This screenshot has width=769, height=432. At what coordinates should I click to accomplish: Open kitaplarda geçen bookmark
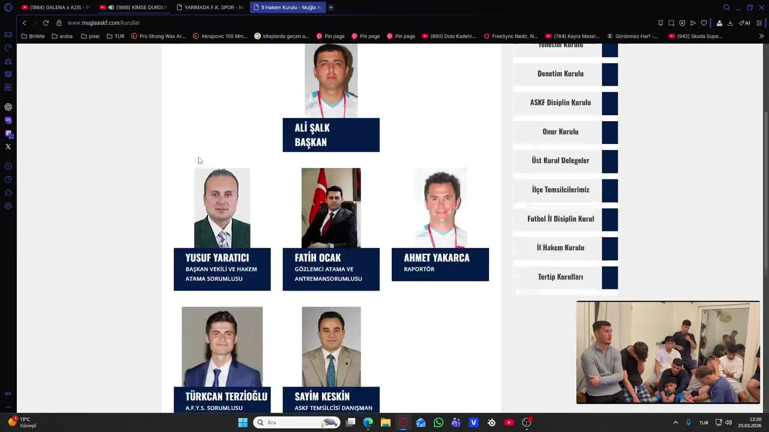pos(281,36)
